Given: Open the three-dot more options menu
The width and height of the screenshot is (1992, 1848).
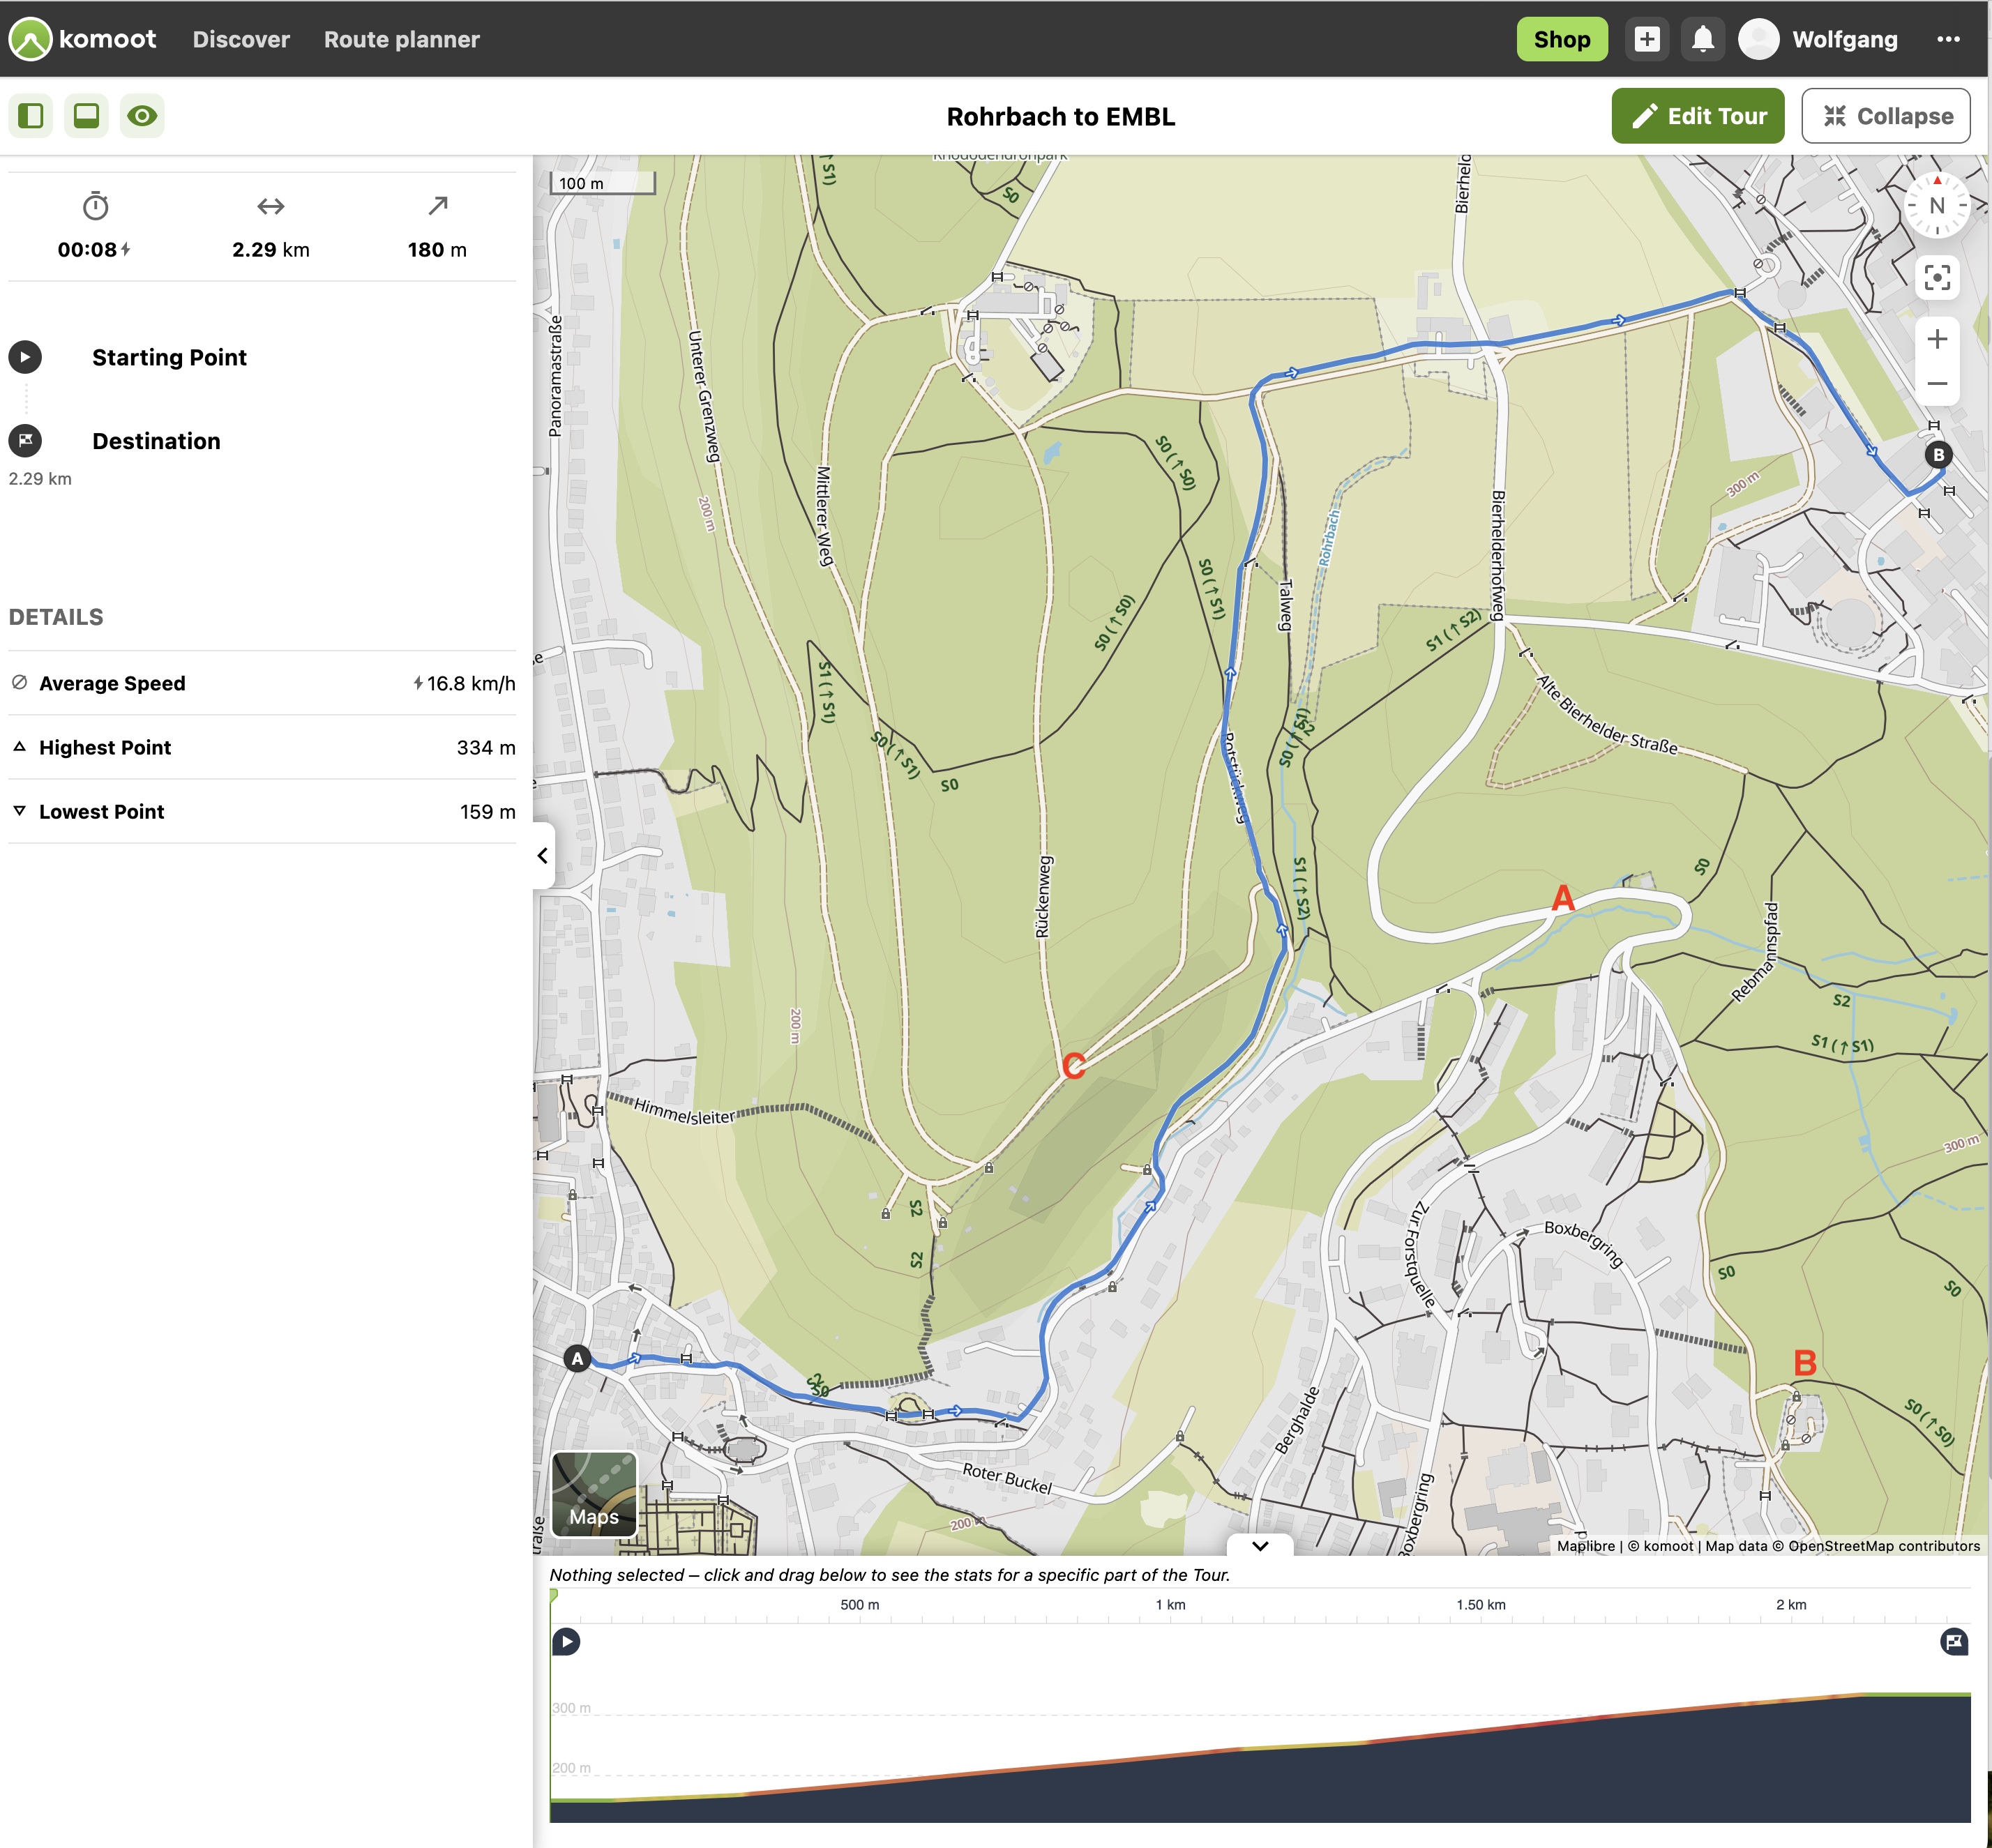Looking at the screenshot, I should point(1947,39).
